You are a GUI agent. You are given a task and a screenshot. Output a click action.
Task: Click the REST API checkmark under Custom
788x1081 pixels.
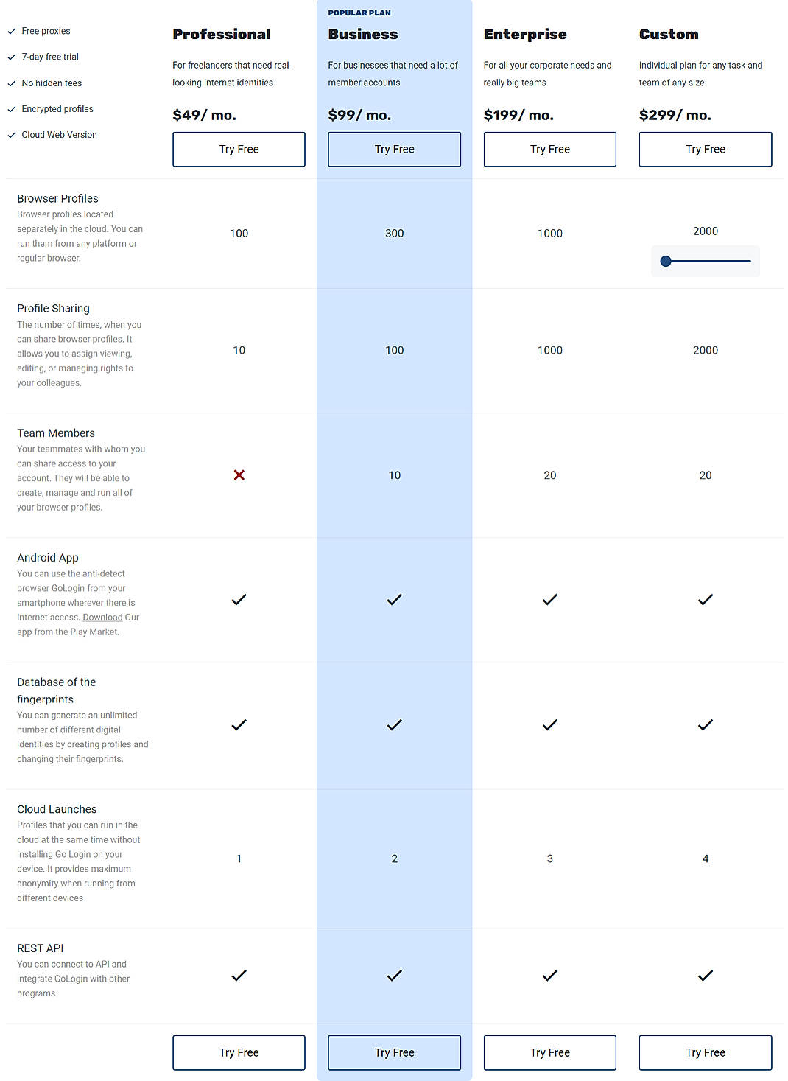[x=705, y=975]
